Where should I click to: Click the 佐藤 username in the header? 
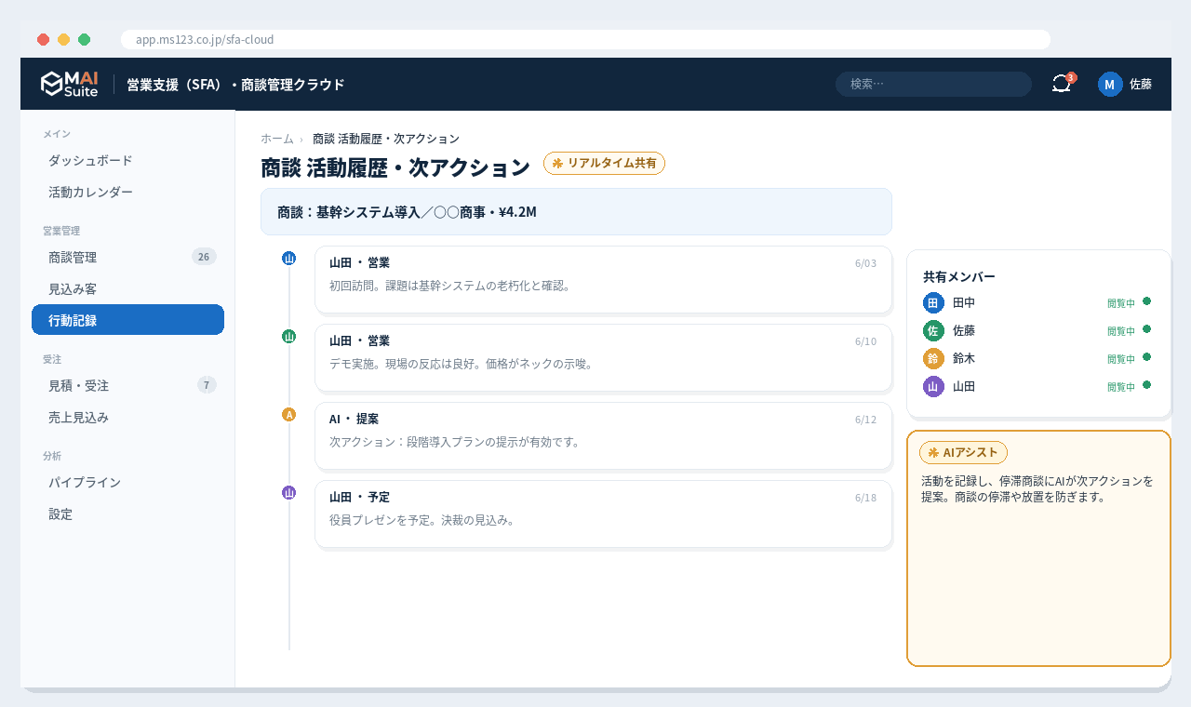1141,84
